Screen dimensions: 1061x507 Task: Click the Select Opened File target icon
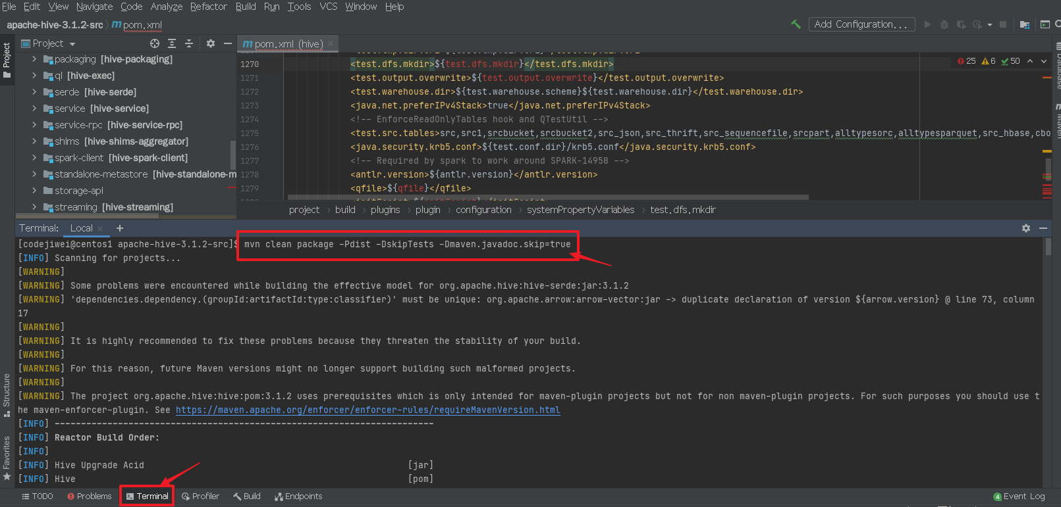click(x=155, y=43)
